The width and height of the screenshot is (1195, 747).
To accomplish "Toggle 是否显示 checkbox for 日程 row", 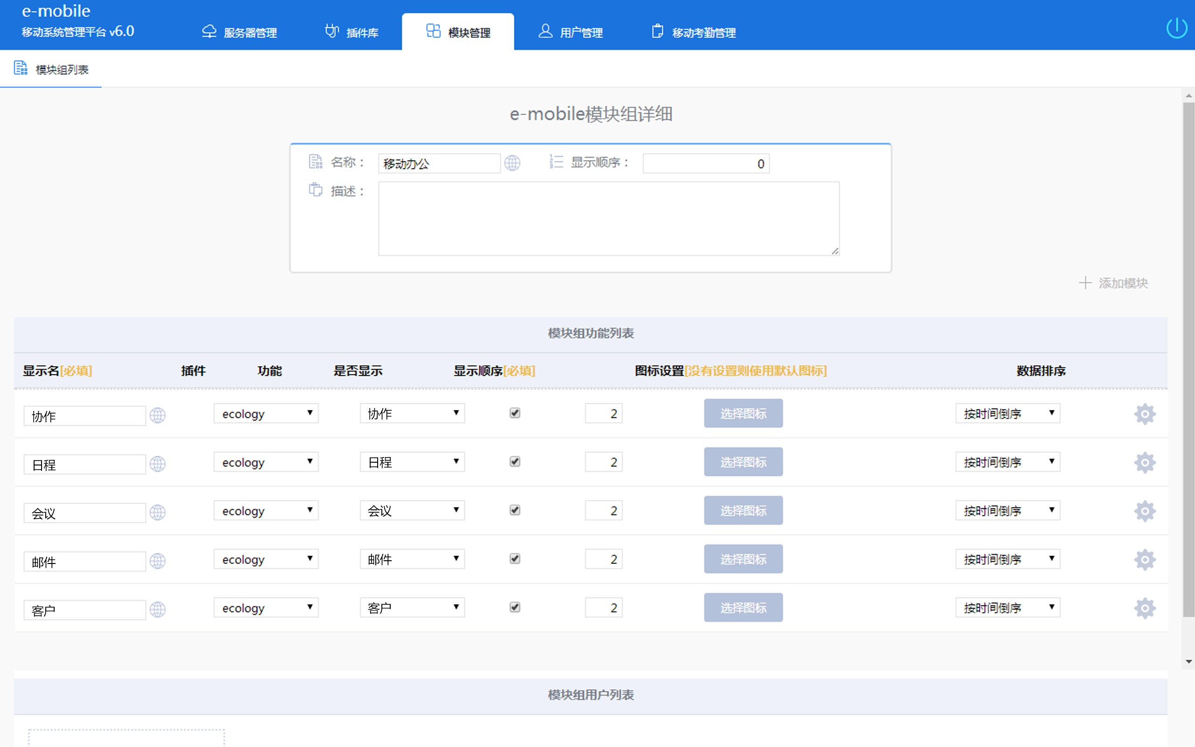I will point(515,461).
